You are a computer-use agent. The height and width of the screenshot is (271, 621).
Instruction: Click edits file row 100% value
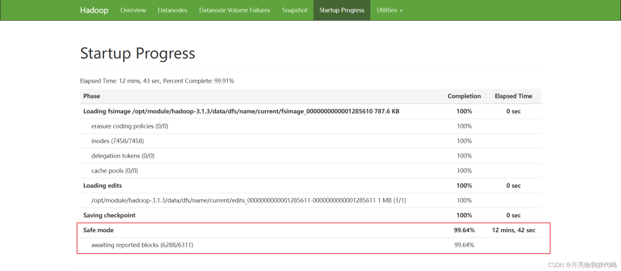pos(464,201)
